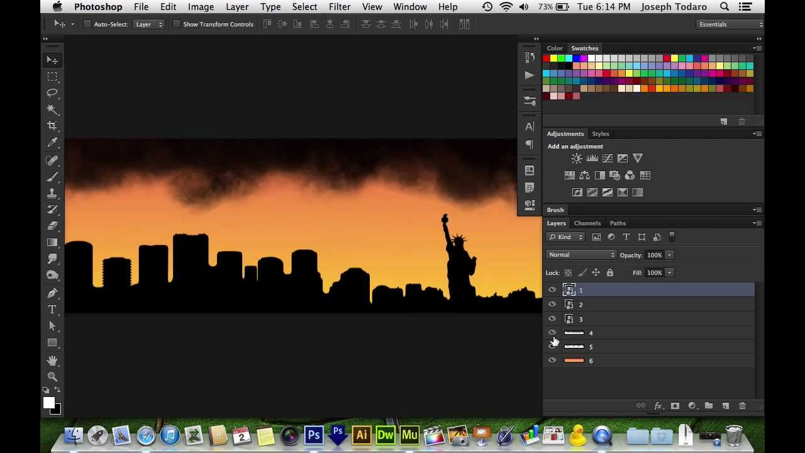Switch to the Color tab

(x=555, y=48)
